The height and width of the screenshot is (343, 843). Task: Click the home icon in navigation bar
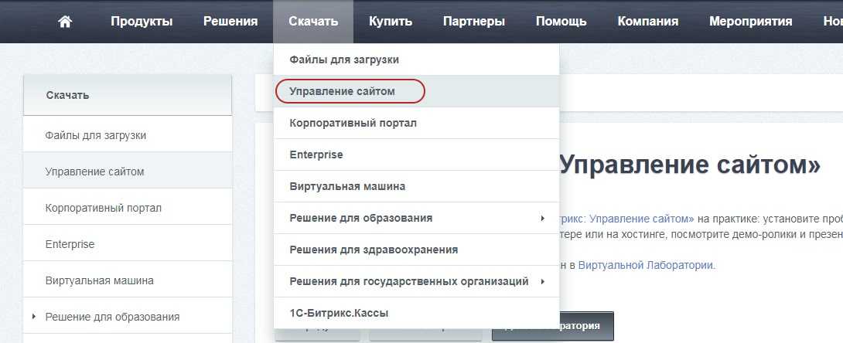point(65,22)
